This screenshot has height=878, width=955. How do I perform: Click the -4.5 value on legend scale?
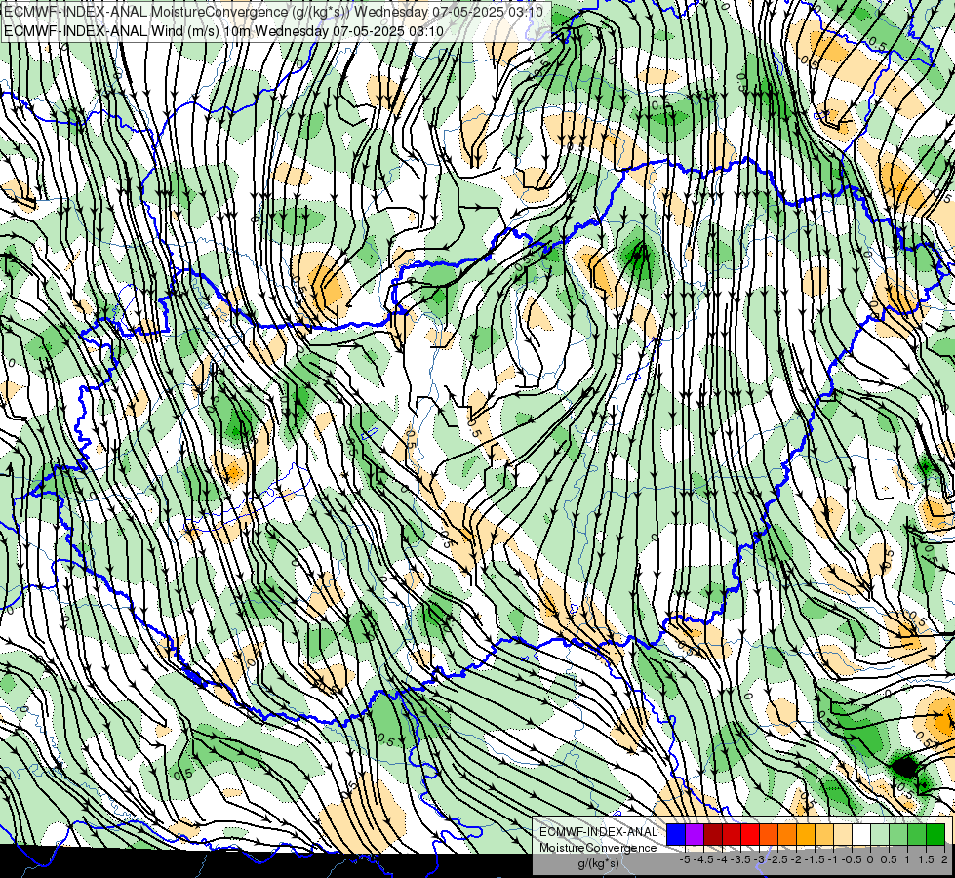click(704, 859)
